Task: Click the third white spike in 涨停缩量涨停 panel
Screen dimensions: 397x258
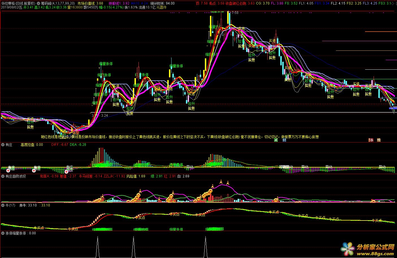Action: (x=205, y=247)
